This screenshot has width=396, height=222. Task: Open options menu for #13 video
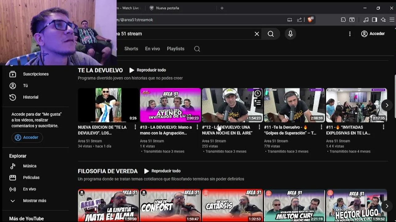coord(197,127)
